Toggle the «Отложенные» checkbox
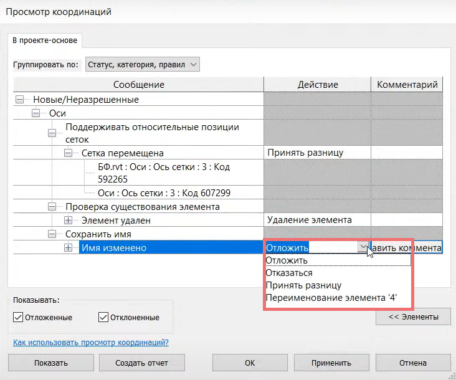The height and width of the screenshot is (380, 456). [18, 317]
